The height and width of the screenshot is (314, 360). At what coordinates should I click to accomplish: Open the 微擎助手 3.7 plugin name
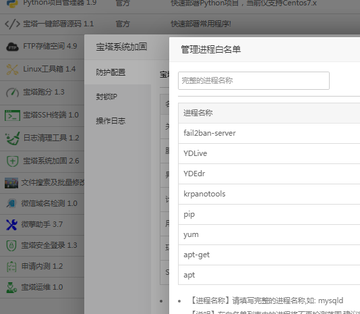(42, 224)
